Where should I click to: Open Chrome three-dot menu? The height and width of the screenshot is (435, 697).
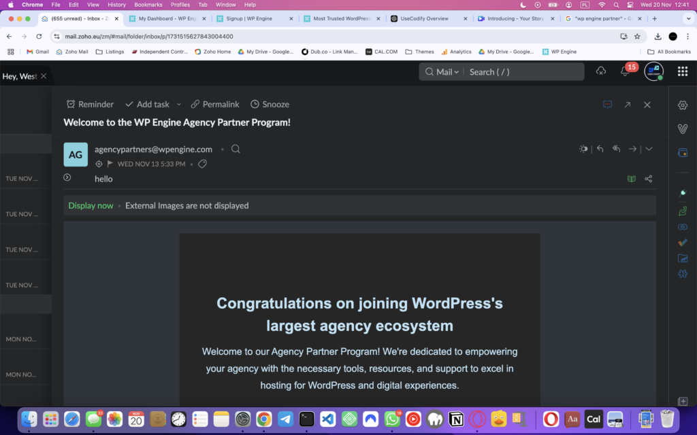(687, 37)
